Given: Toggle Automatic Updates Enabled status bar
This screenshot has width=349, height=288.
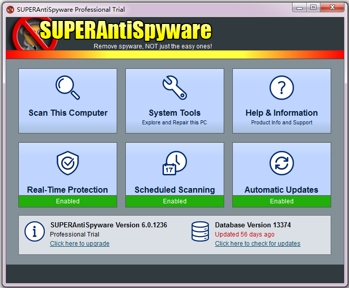Looking at the screenshot, I should tap(282, 201).
